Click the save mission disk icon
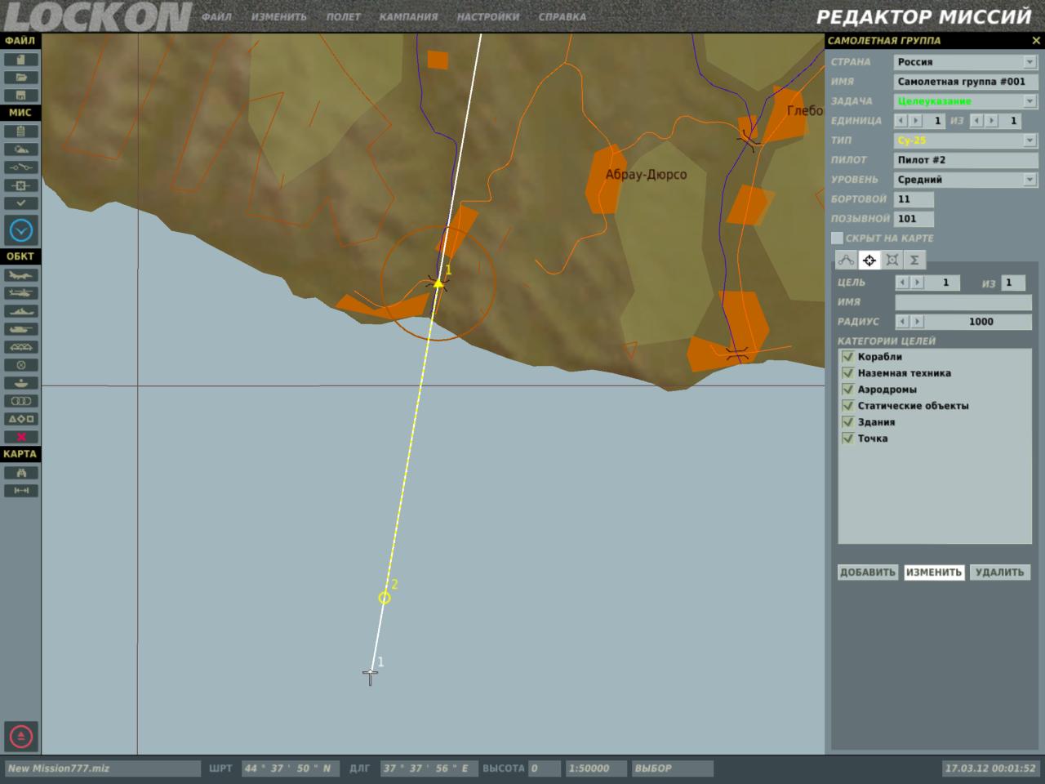The image size is (1045, 784). click(20, 96)
